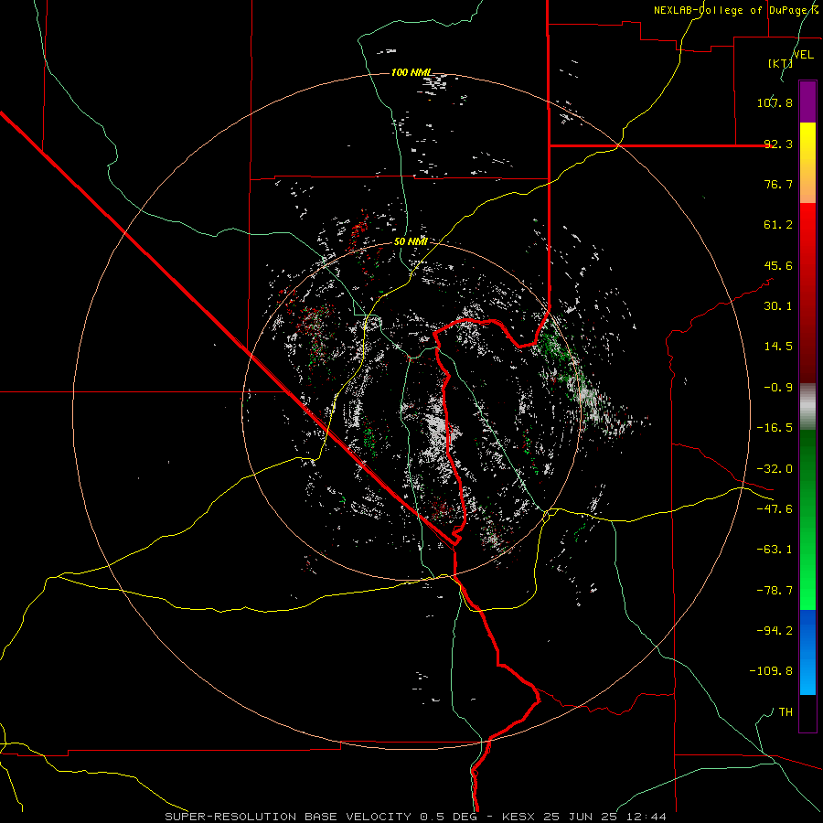Click the VEL label above the color scale
Viewport: 823px width, 823px height.
point(803,55)
